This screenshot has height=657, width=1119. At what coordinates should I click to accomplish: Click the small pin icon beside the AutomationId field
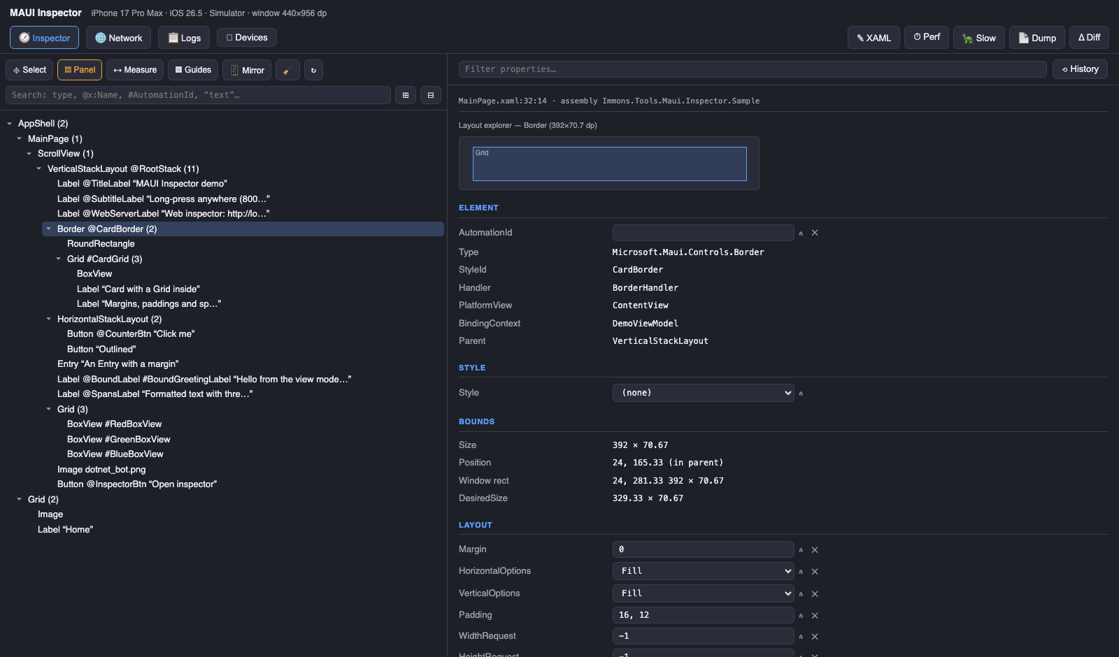(801, 233)
